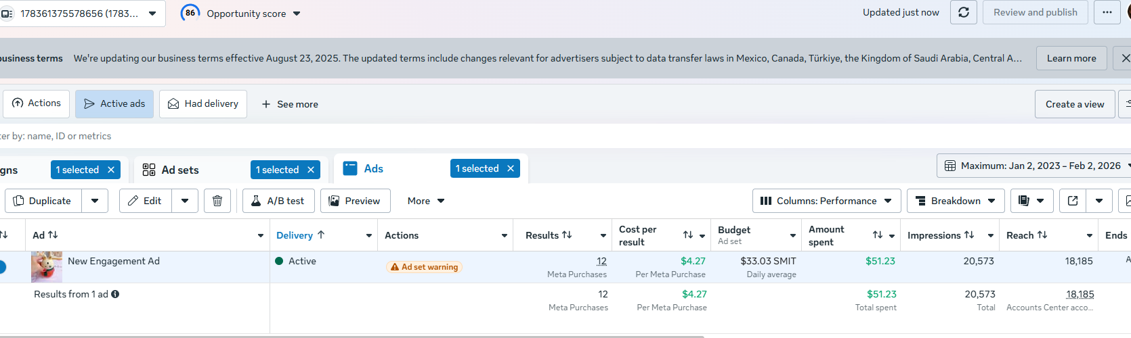
Task: Open the Columns: Performance dropdown
Action: (826, 201)
